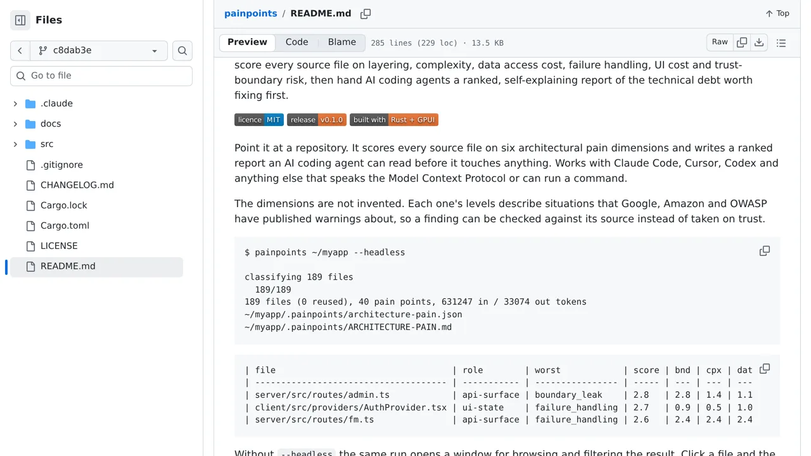Expand the src folder chevron
Viewport: 811px width, 456px height.
pos(15,144)
